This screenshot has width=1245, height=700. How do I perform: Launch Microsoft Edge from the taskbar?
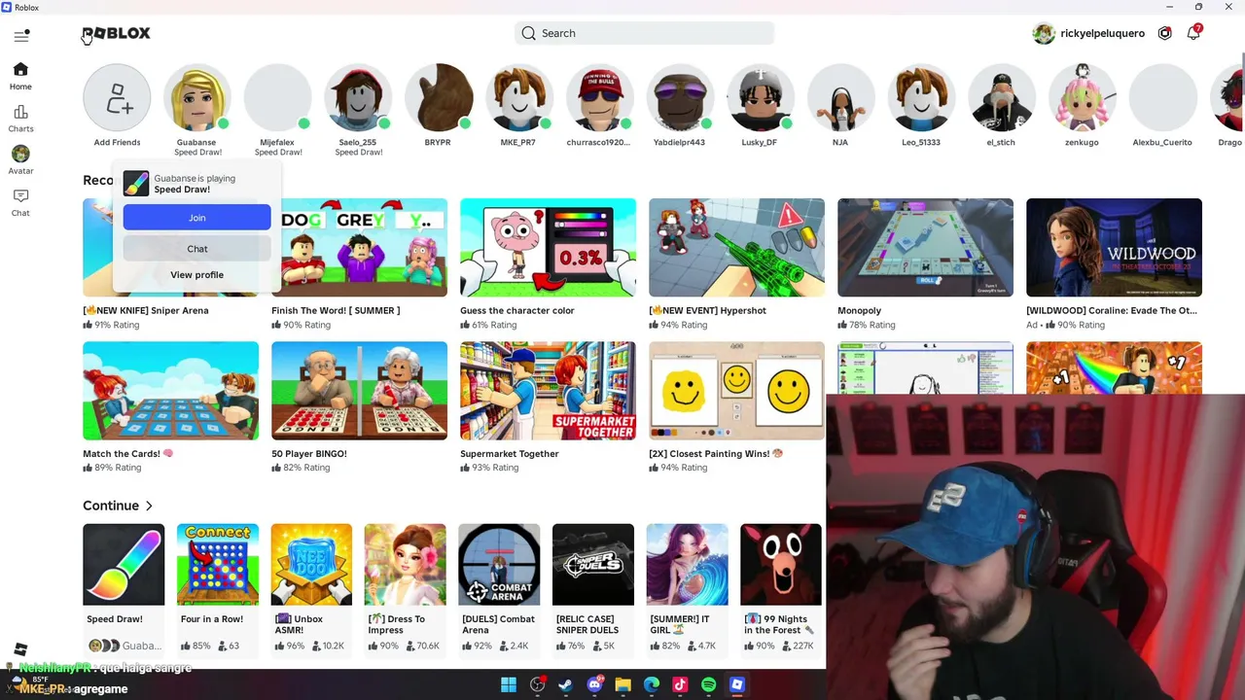(x=652, y=685)
